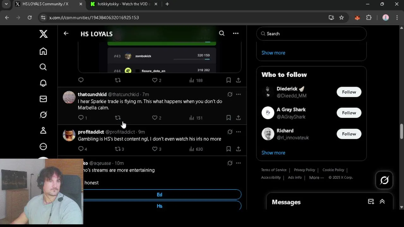This screenshot has width=404, height=227.
Task: Bookmark profitaddict's post
Action: click(x=229, y=149)
